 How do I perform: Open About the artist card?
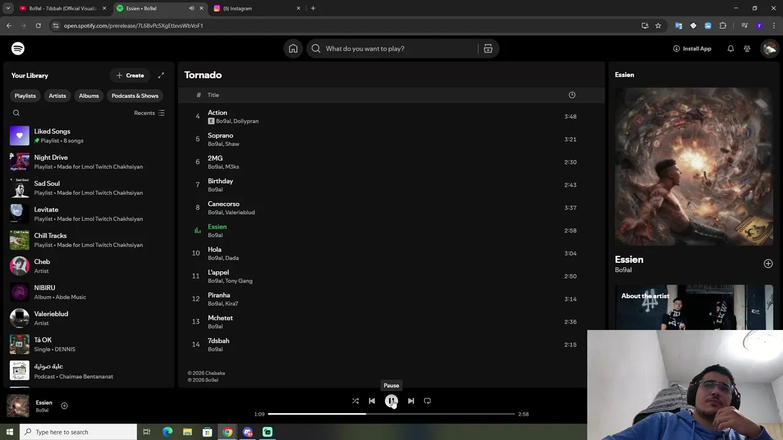[x=694, y=307]
